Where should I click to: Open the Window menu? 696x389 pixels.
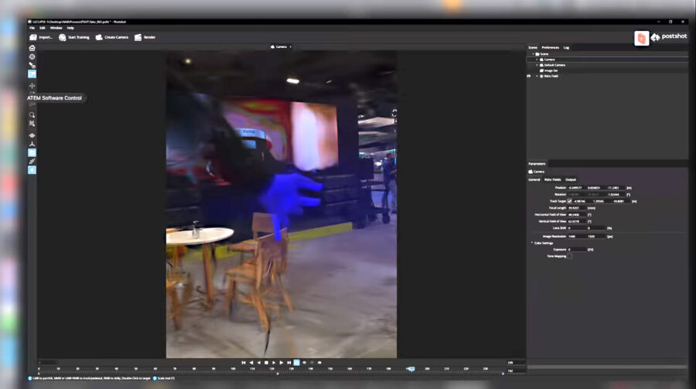click(56, 28)
